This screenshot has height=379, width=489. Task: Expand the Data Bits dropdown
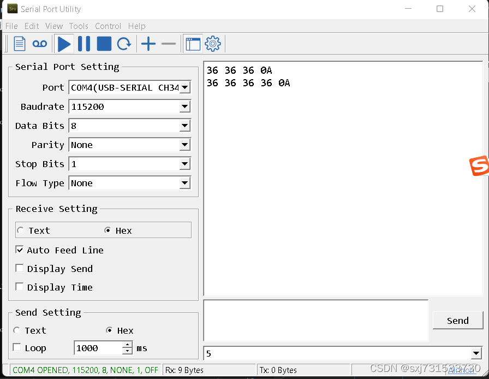click(185, 126)
